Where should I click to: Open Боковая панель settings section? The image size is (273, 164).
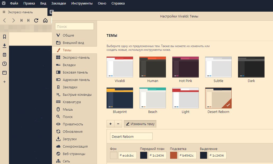click(74, 72)
